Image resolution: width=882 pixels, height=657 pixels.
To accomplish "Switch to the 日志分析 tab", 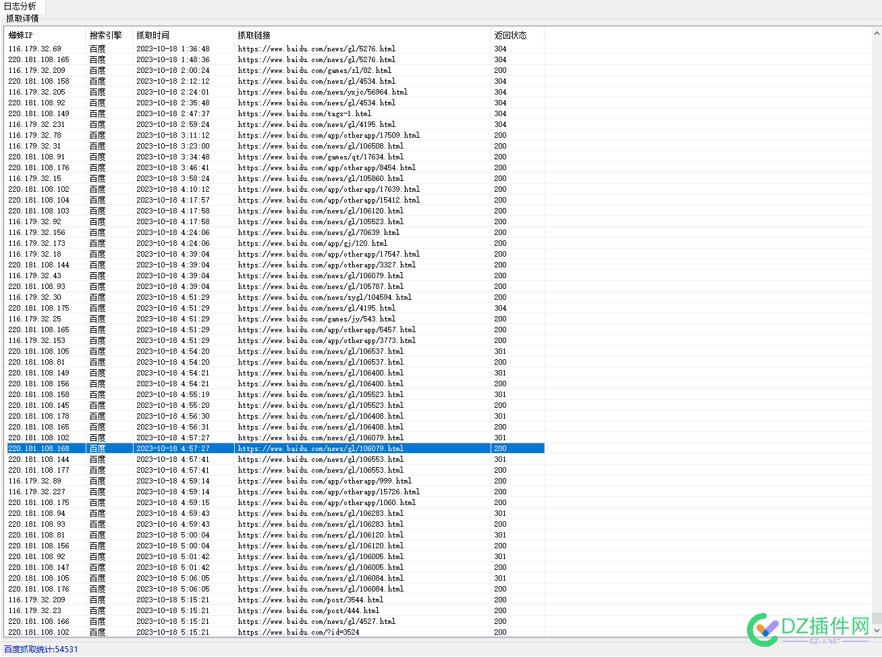I will pos(21,6).
